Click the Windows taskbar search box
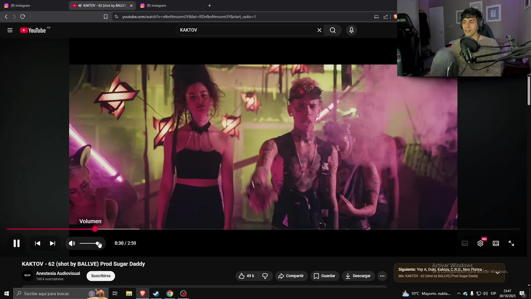The image size is (531, 299). click(61, 294)
